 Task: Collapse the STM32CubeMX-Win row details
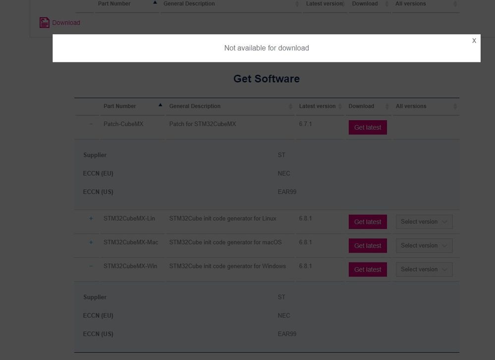coord(91,266)
